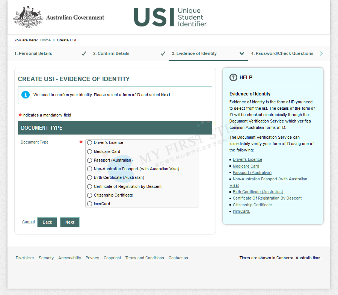
Task: Select the Passport (Australian) option
Action: (x=89, y=160)
